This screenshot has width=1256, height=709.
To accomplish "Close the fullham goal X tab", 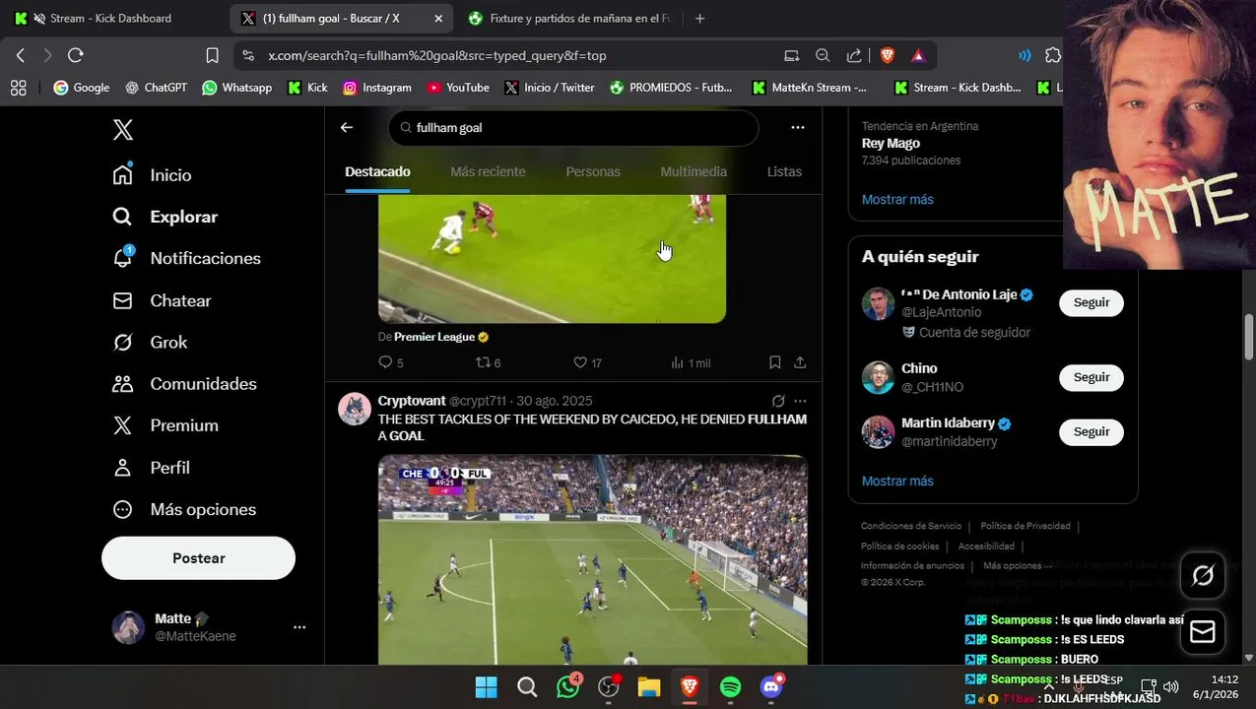I will pos(438,18).
